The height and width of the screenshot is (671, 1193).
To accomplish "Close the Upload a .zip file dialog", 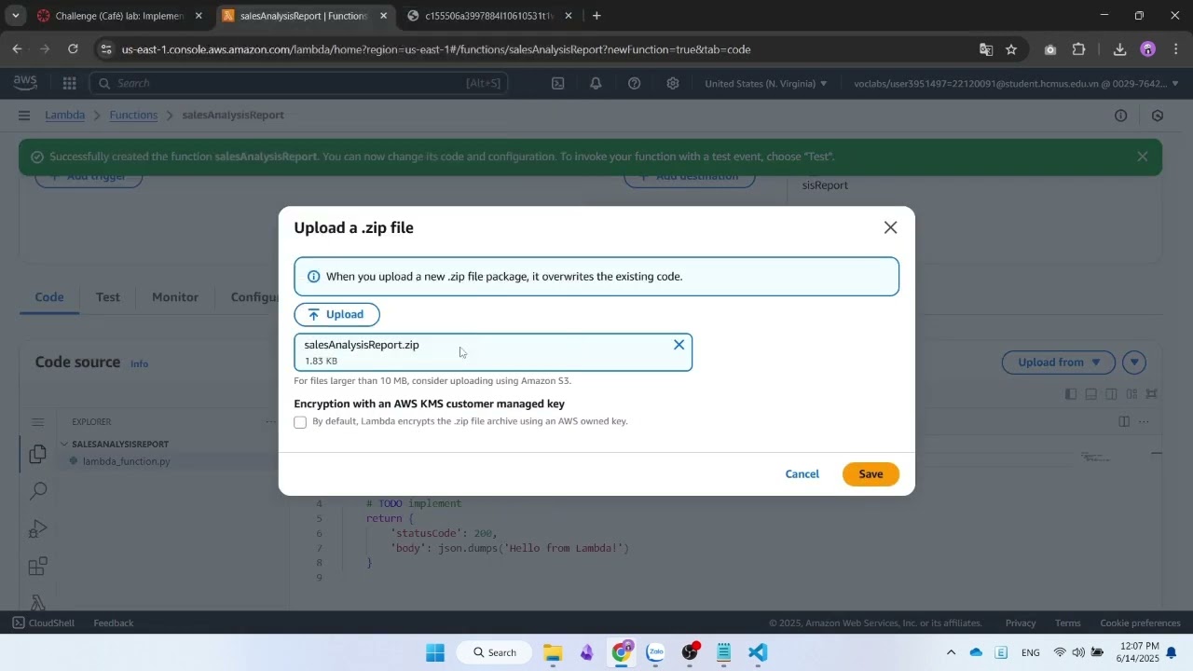I will (x=890, y=227).
